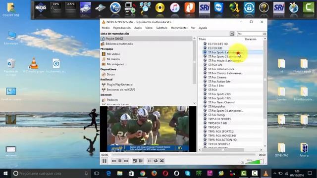Image resolution: width=317 pixels, height=178 pixels.
Task: Toggle the playlist view button
Action: pos(150,161)
